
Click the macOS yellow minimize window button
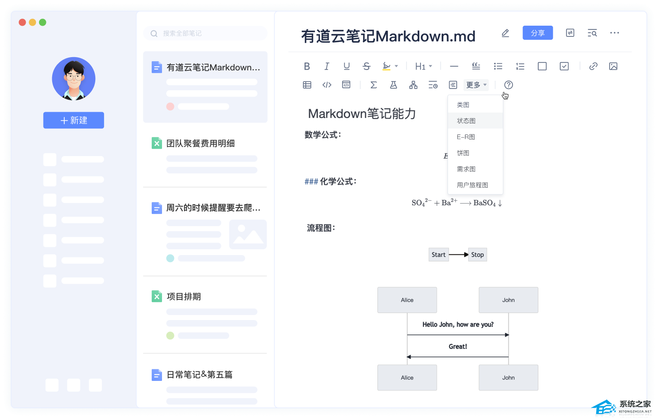[x=32, y=22]
